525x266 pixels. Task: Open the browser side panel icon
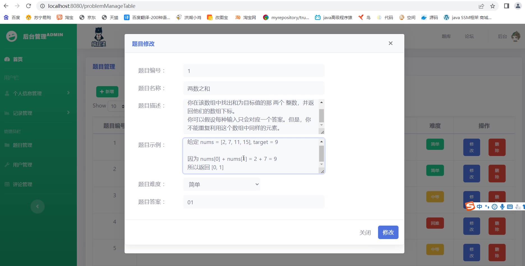(506, 6)
